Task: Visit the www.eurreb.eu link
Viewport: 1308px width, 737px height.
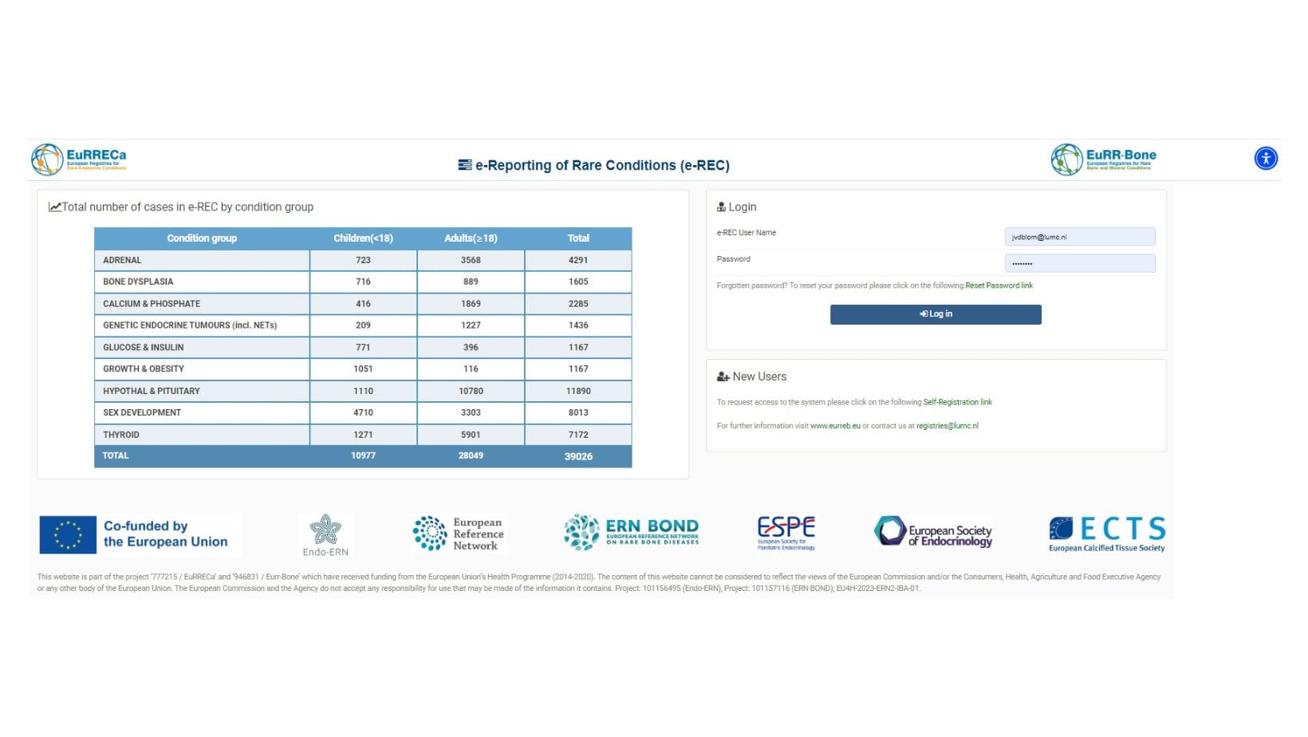Action: tap(835, 426)
